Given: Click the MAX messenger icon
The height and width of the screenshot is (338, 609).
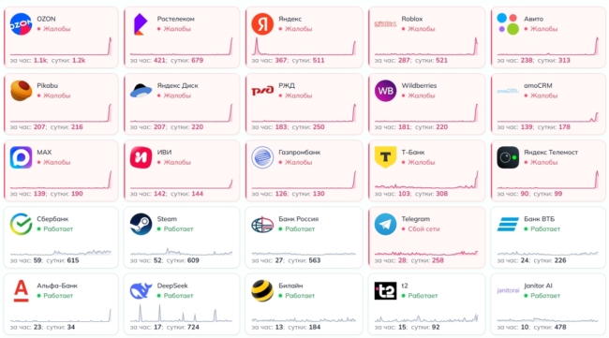Looking at the screenshot, I should 21,157.
